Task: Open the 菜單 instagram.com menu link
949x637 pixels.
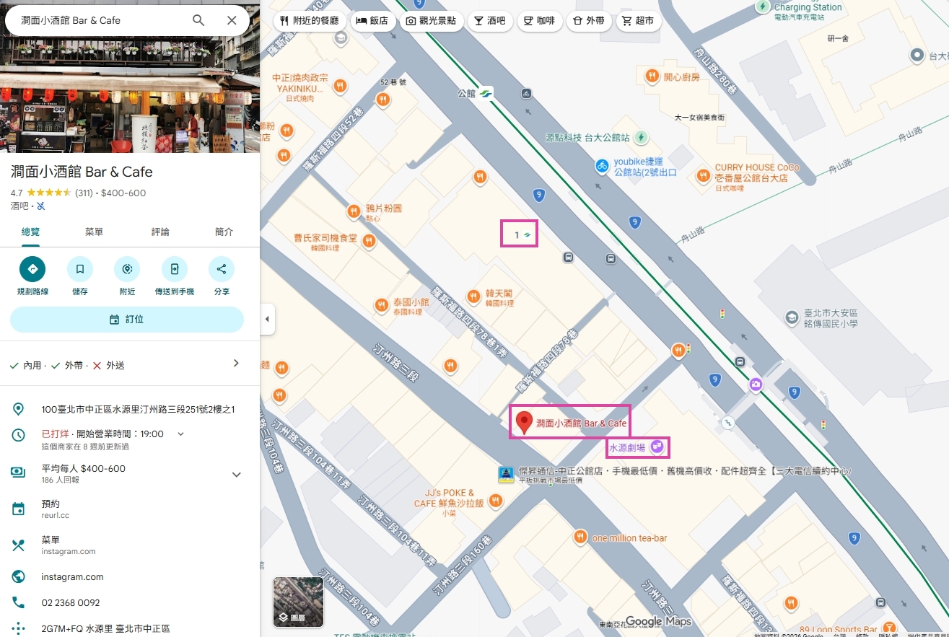Action: 130,545
